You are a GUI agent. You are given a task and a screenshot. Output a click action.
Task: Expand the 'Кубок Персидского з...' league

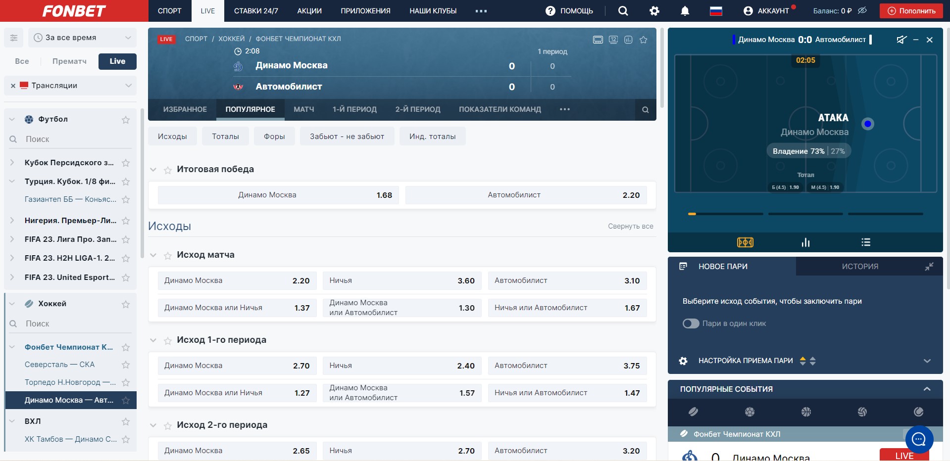click(x=12, y=162)
